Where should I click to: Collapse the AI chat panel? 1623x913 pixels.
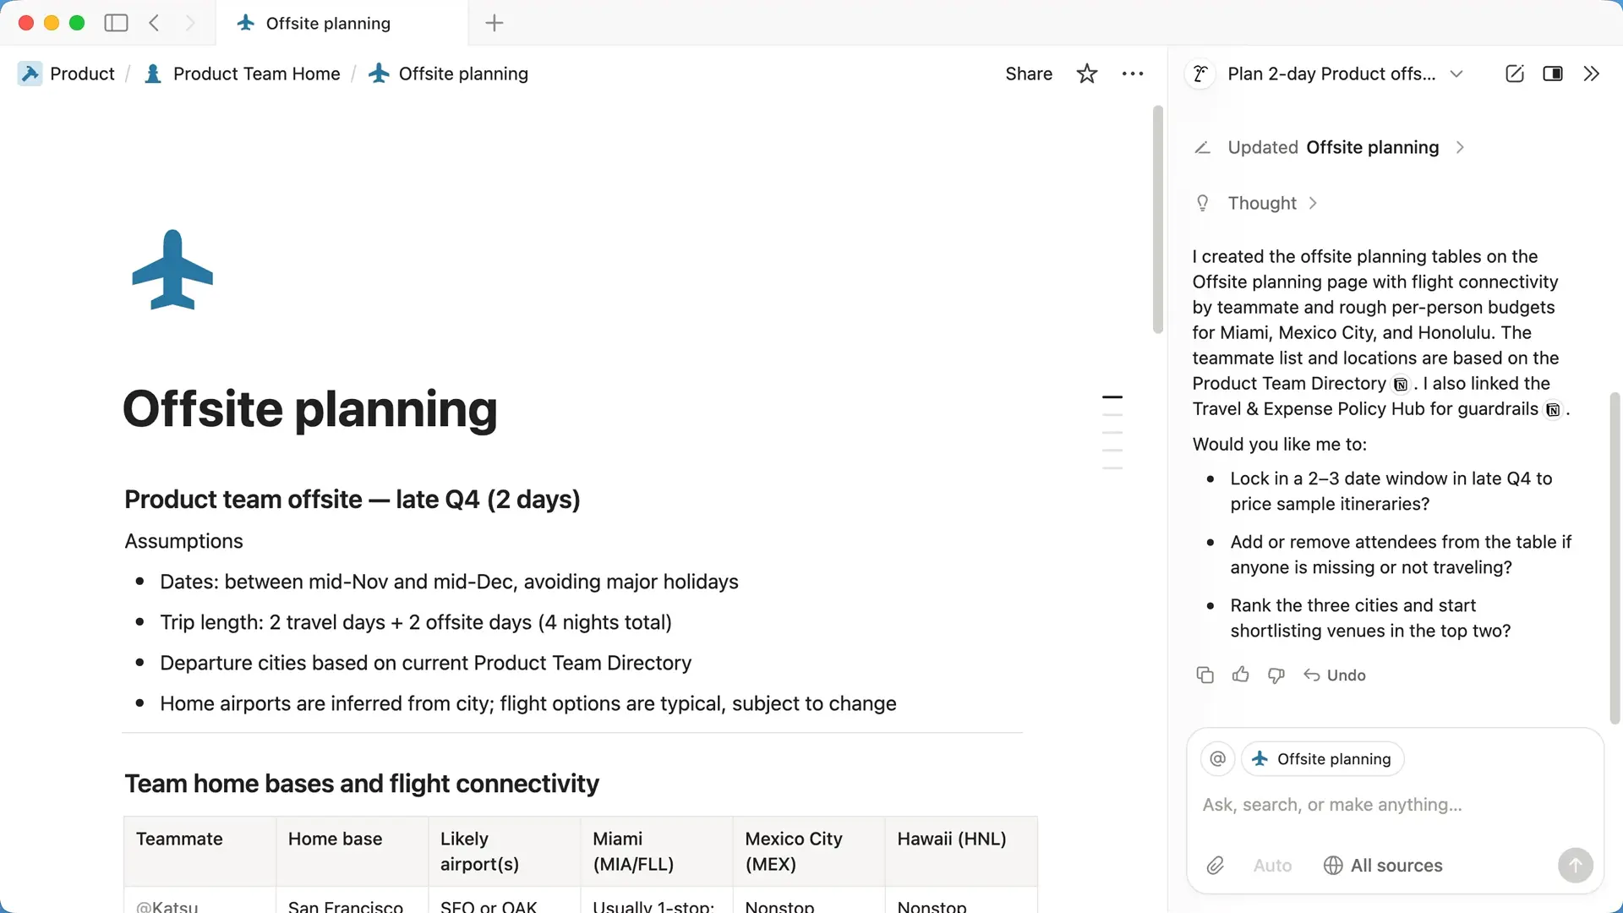click(1591, 74)
